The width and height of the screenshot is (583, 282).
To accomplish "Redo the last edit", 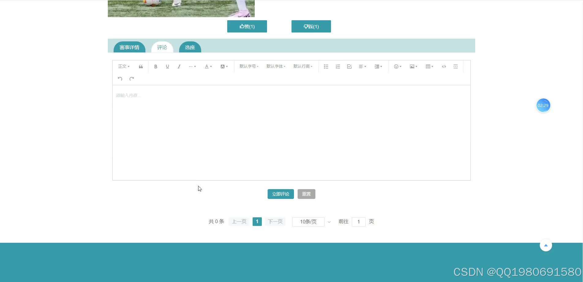I will [x=132, y=79].
